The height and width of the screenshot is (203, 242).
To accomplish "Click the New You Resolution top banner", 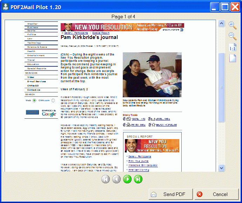I will pos(122,27).
